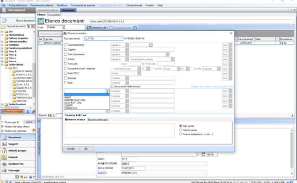Image resolution: width=297 pixels, height=183 pixels.
Task: Switch to the Promemoria odierno tab
Action: pyautogui.click(x=48, y=10)
